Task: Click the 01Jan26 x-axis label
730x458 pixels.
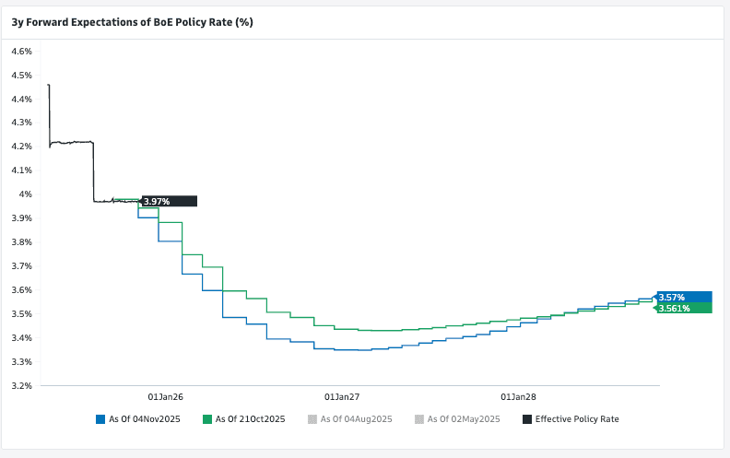Action: [x=166, y=397]
